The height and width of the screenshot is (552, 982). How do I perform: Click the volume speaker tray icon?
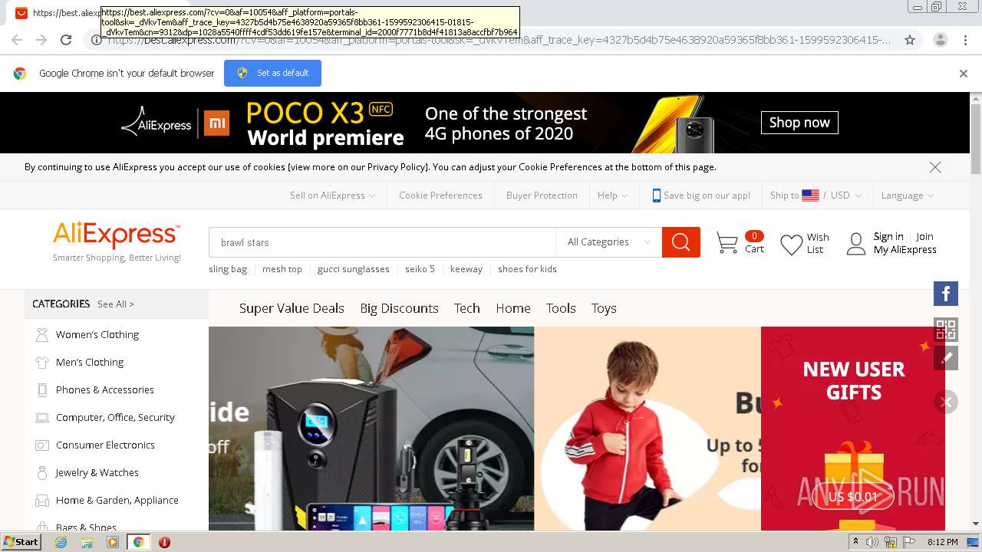[x=872, y=542]
